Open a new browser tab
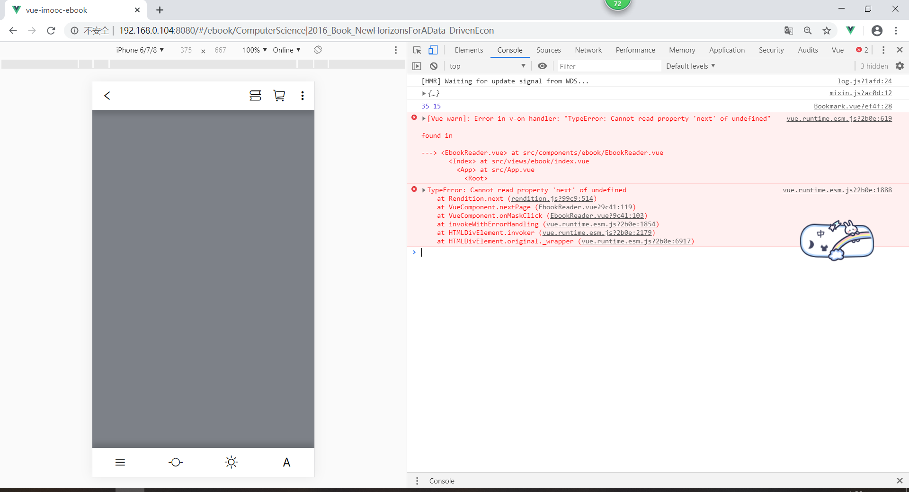Screen dimensions: 909x492 click(x=160, y=10)
